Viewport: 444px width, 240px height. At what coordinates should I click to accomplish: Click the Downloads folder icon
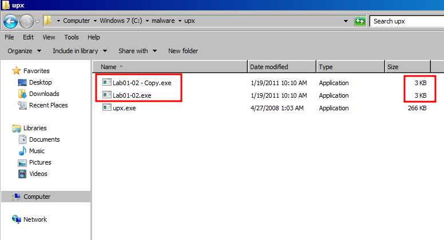pos(22,94)
